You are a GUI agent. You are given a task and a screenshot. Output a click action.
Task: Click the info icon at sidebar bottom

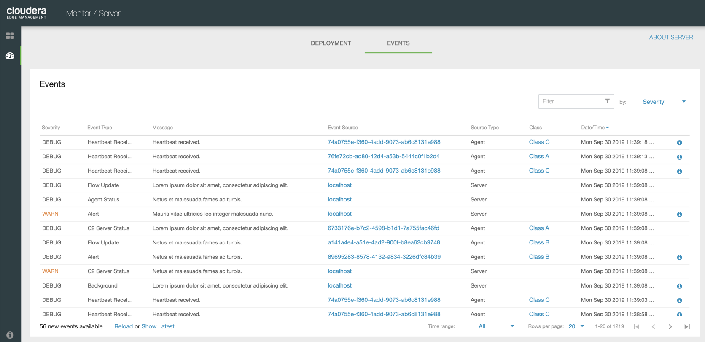point(10,335)
